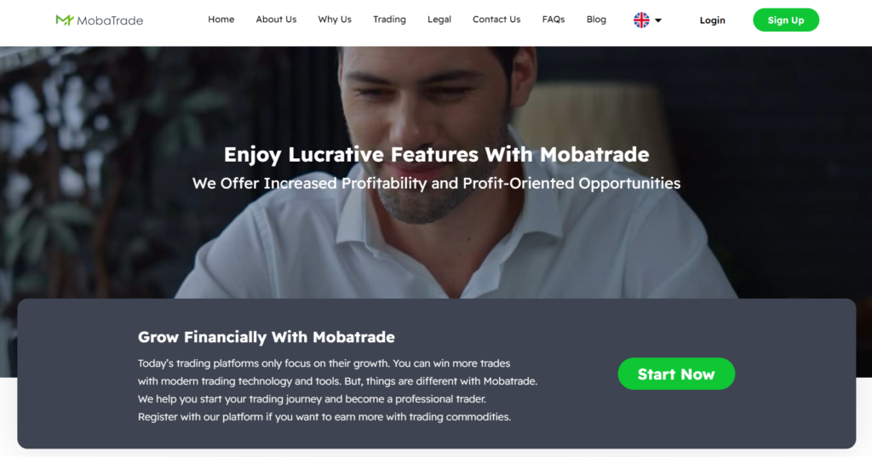Image resolution: width=872 pixels, height=457 pixels.
Task: Open the Legal menu item
Action: (x=439, y=20)
